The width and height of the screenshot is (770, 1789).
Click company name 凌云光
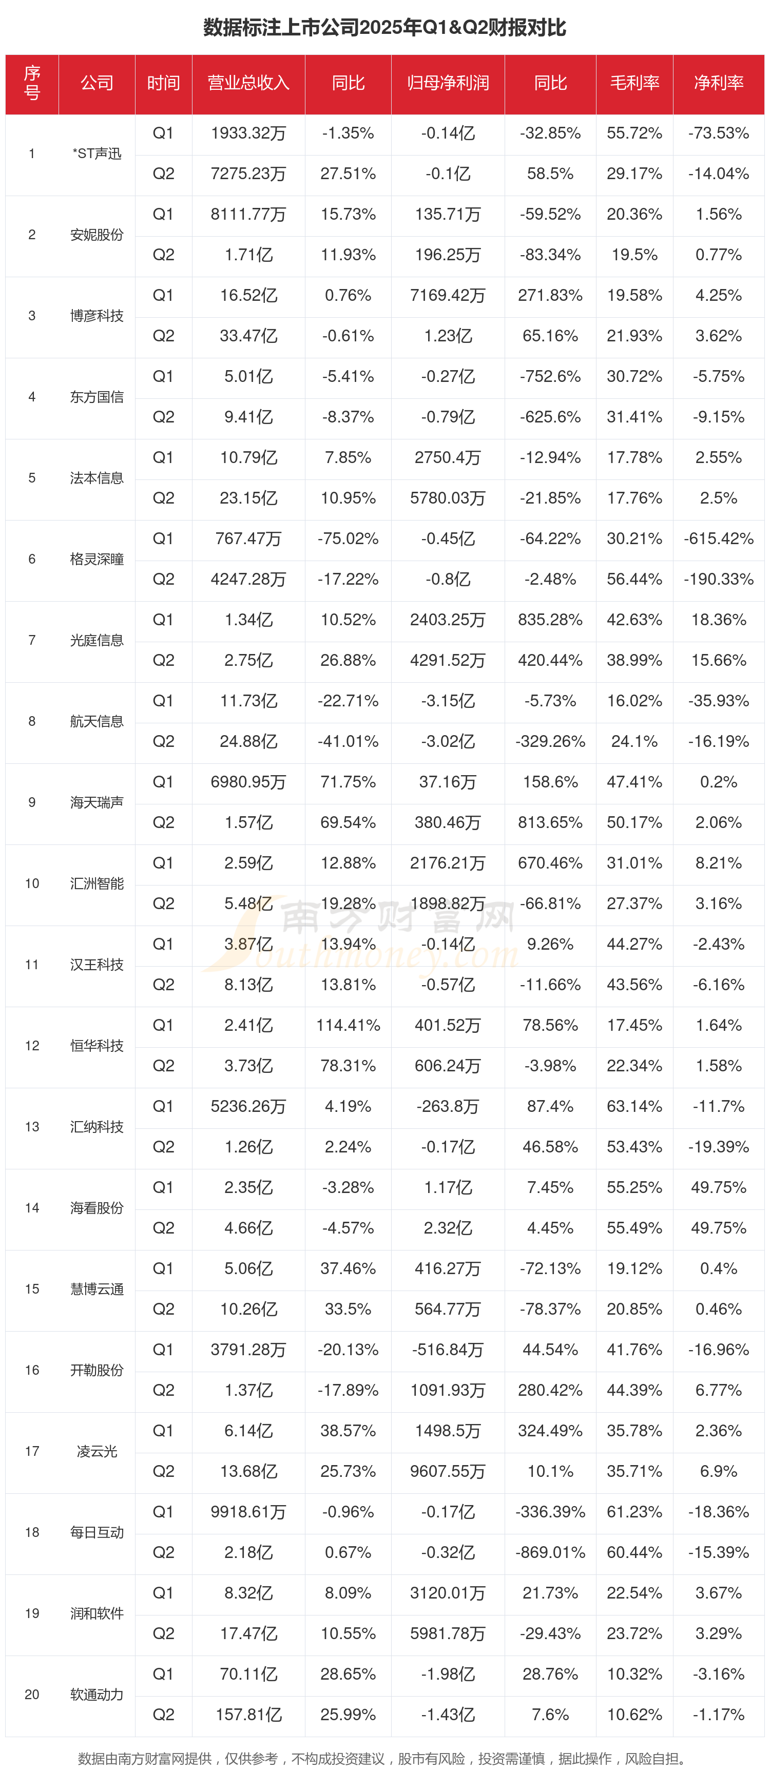point(97,1451)
